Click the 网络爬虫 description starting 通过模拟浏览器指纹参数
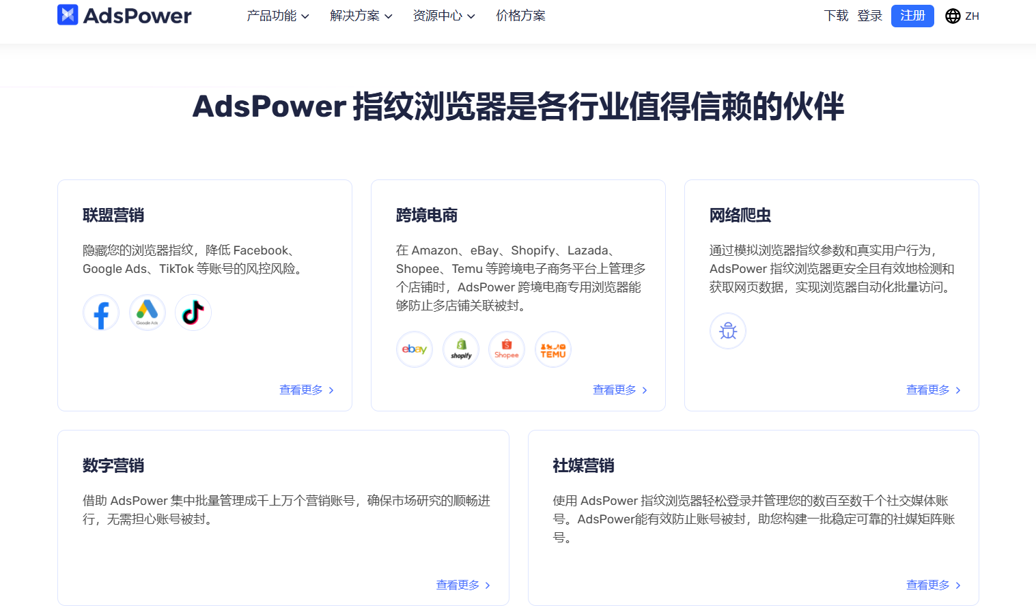Screen dimensions: 1036x612 point(832,269)
